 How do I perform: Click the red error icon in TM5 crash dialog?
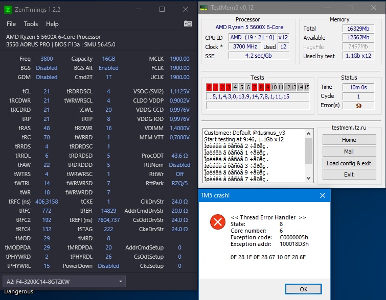[218, 222]
